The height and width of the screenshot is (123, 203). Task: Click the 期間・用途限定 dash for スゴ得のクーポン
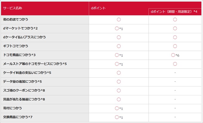click(x=175, y=91)
